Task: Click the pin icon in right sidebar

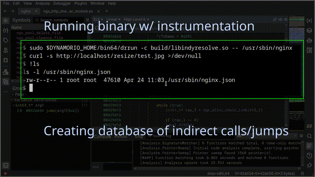Action: [309, 165]
